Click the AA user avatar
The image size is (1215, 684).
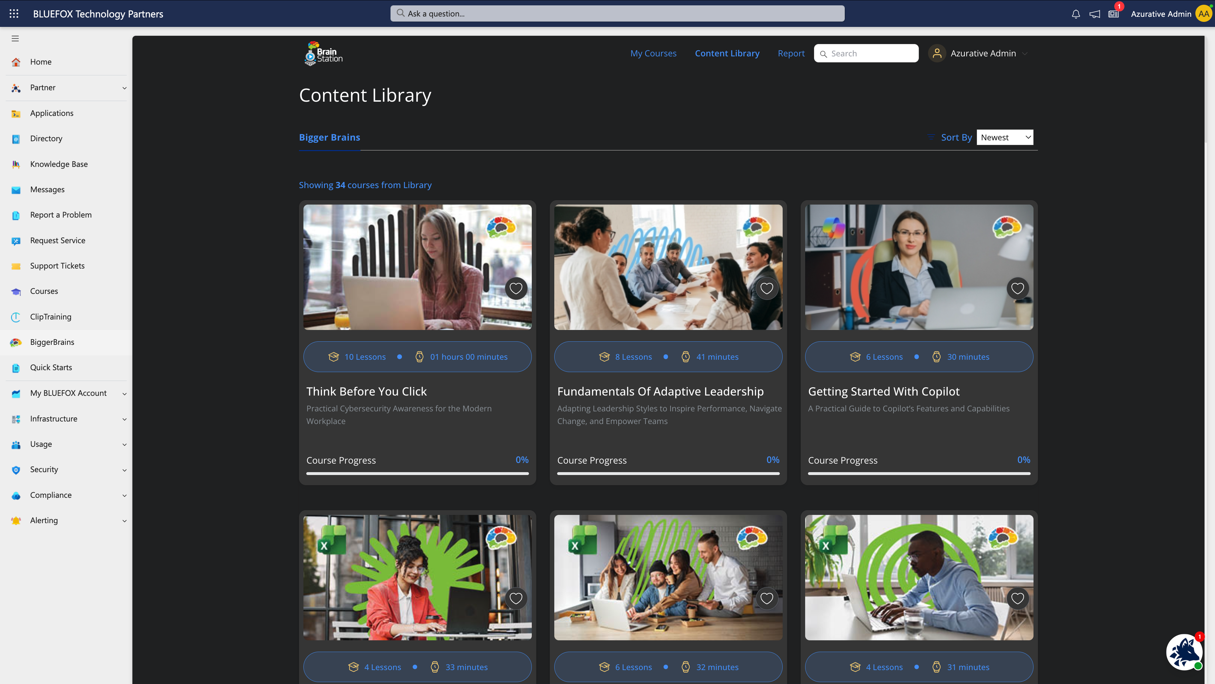[1204, 14]
